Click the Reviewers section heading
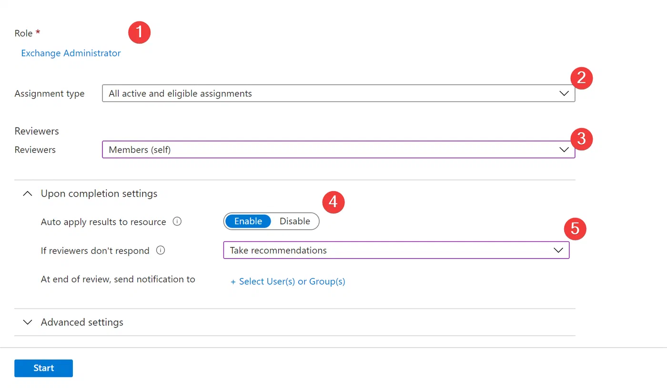The image size is (667, 388). [37, 131]
